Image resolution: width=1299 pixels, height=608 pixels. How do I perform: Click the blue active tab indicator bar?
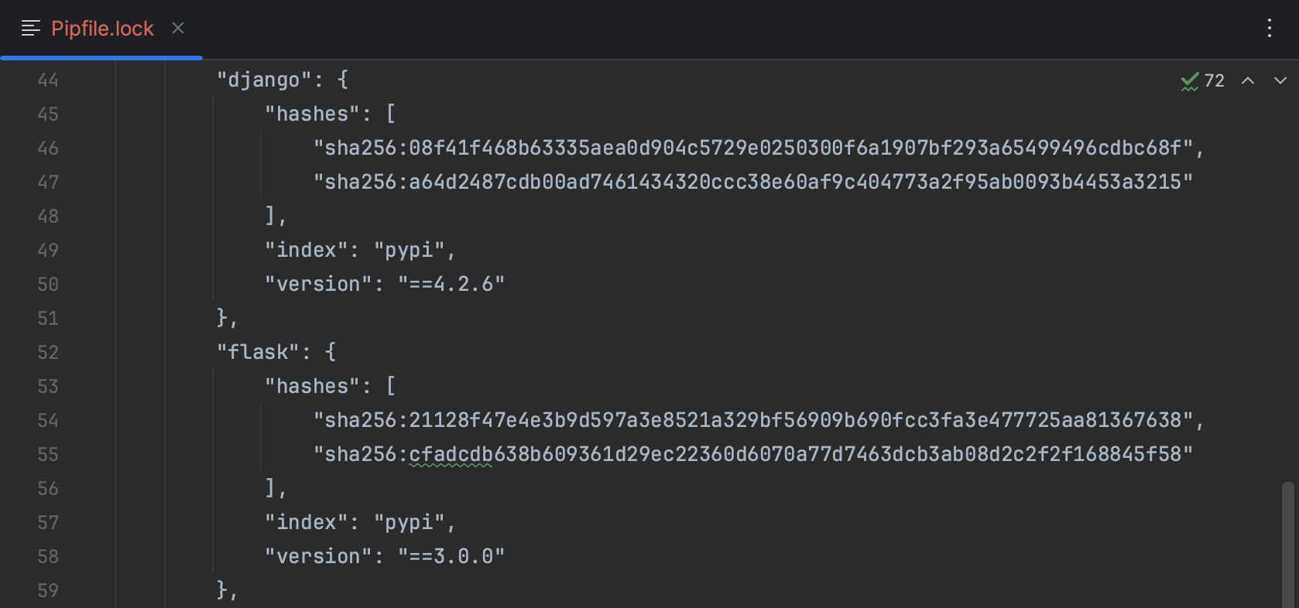(x=101, y=56)
